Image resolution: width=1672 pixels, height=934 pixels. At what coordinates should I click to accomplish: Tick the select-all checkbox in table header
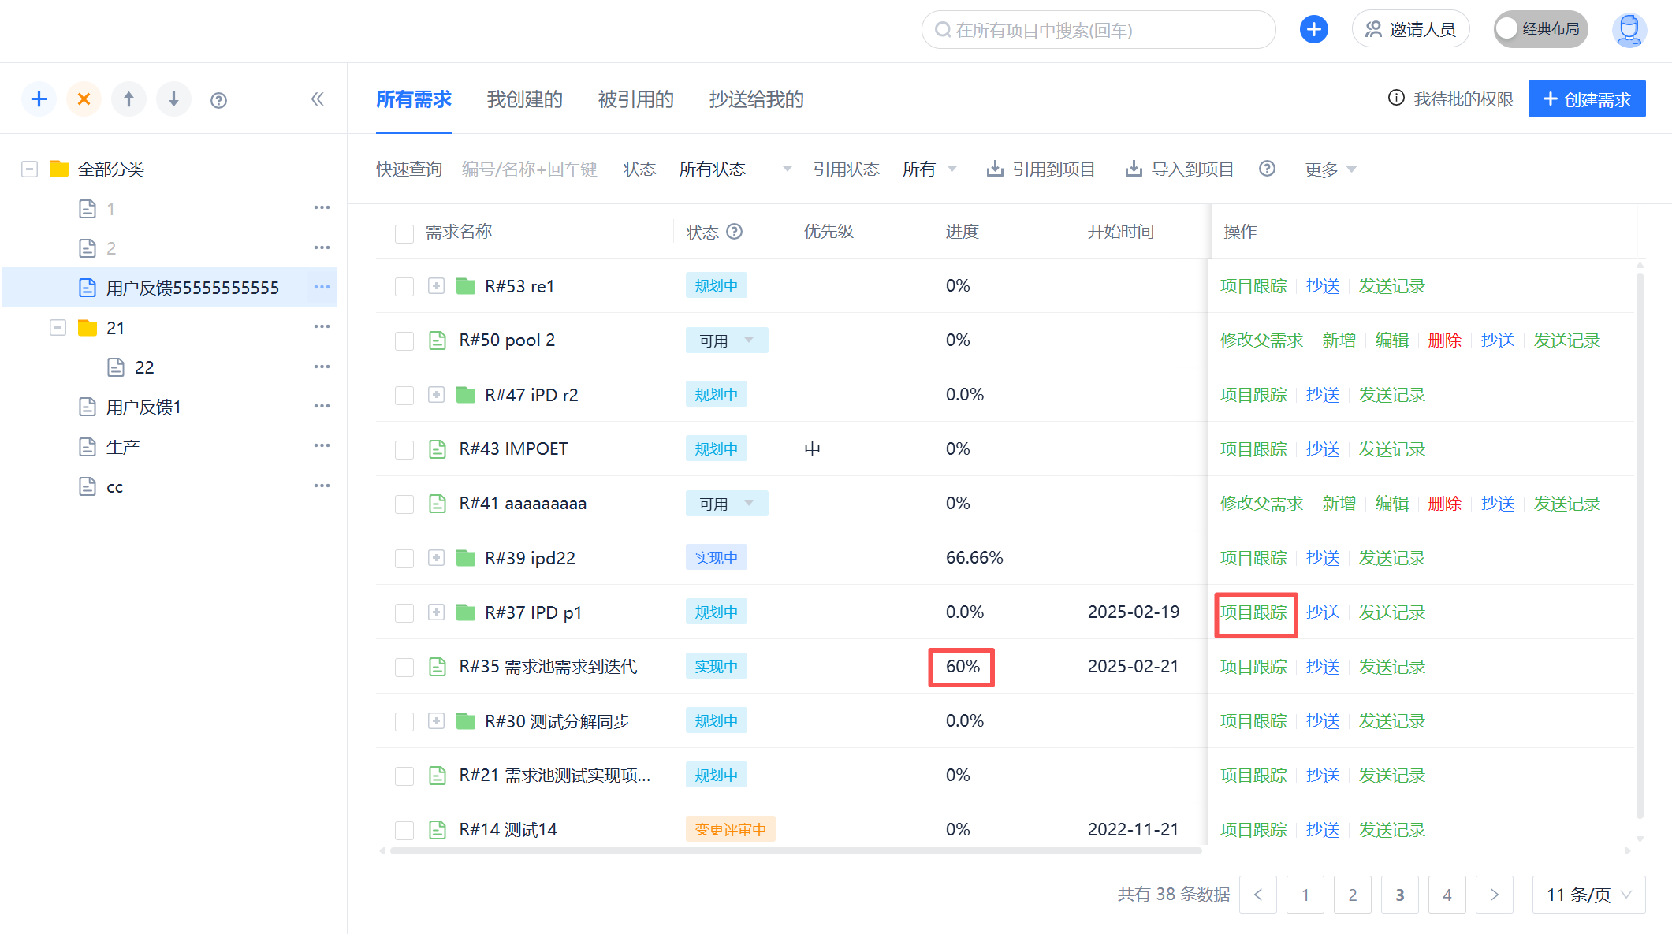[x=404, y=233]
